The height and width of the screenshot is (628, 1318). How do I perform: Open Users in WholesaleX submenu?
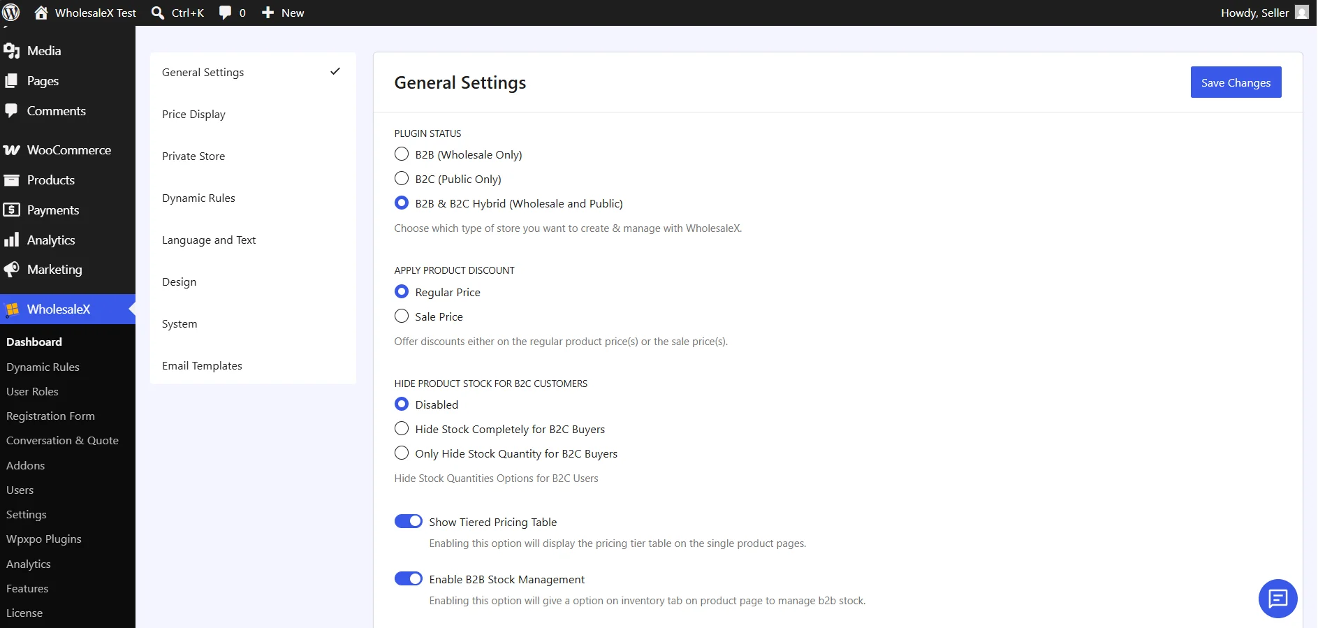tap(68, 490)
